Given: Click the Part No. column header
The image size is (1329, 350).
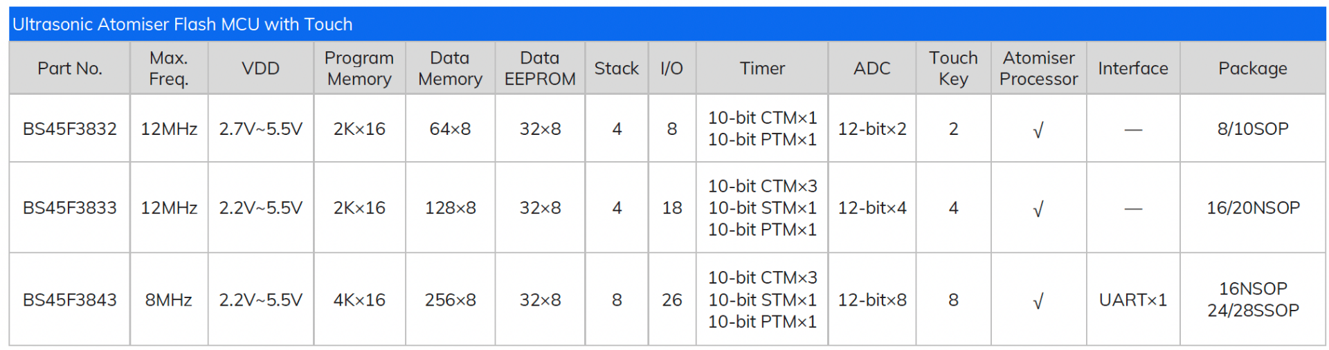Looking at the screenshot, I should click(69, 68).
